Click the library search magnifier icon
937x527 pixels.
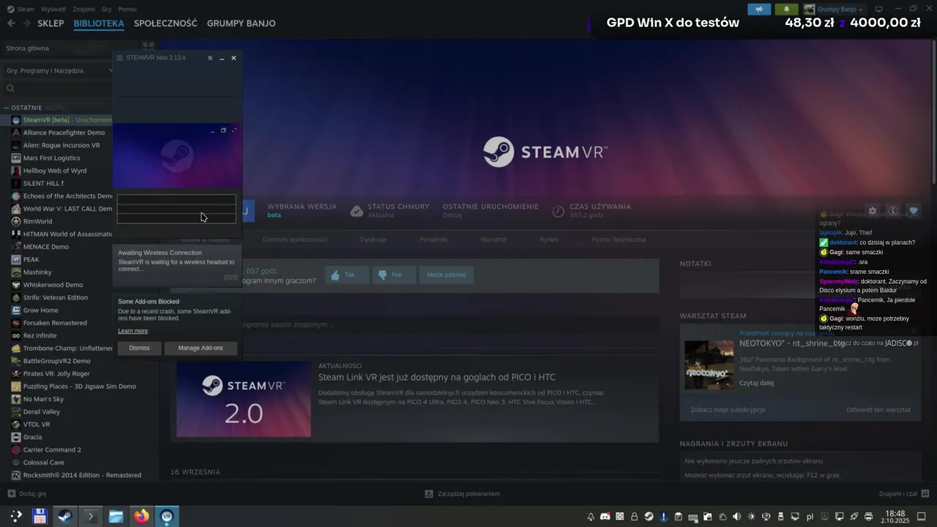pyautogui.click(x=11, y=89)
